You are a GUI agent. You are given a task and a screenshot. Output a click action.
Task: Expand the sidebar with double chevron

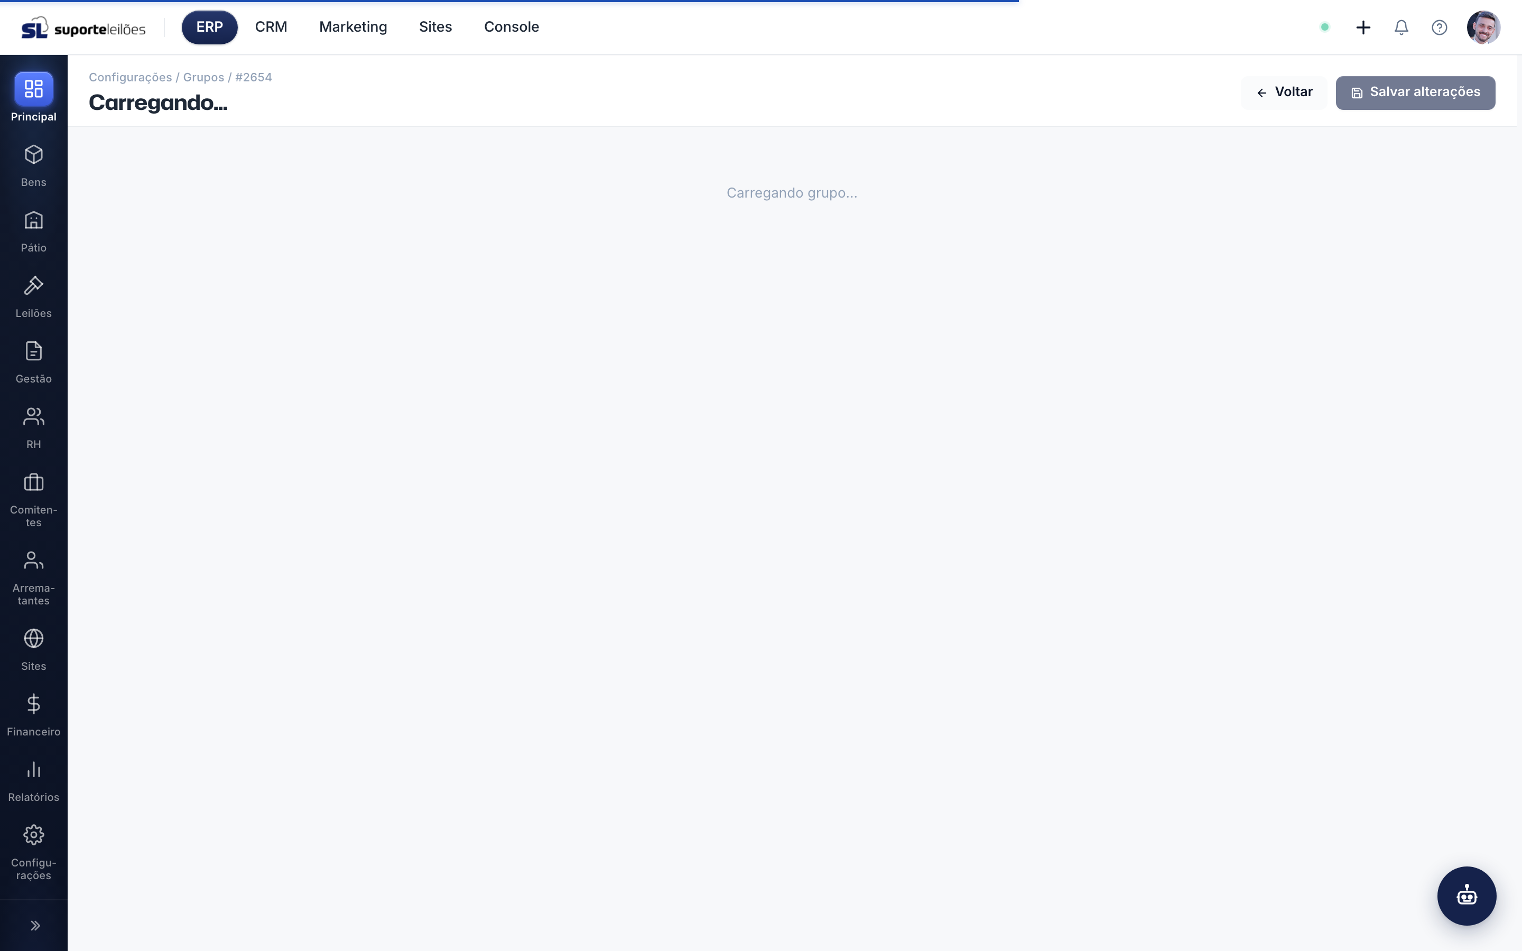(x=35, y=925)
